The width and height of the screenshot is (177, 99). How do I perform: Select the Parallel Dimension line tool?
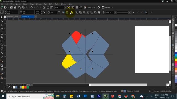[x=2, y=57]
